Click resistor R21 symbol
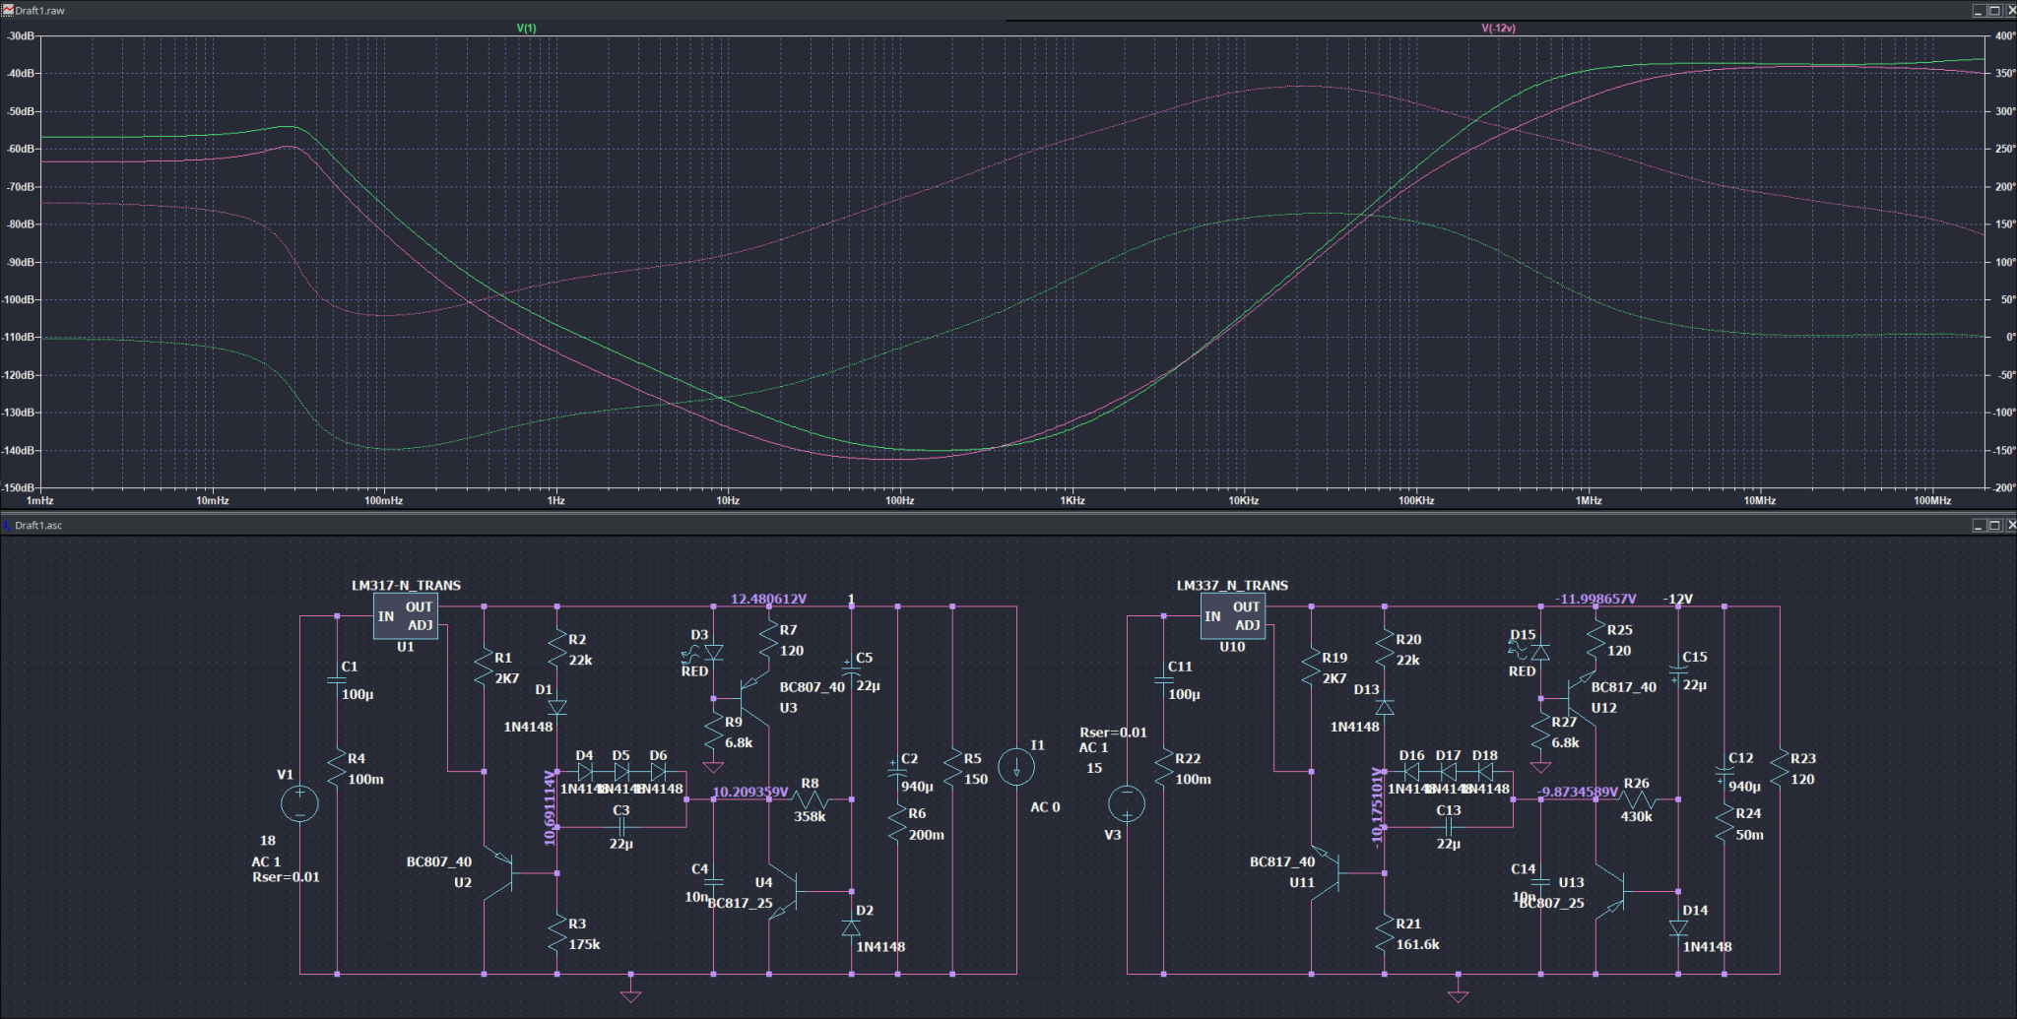The image size is (2017, 1019). coord(1384,934)
